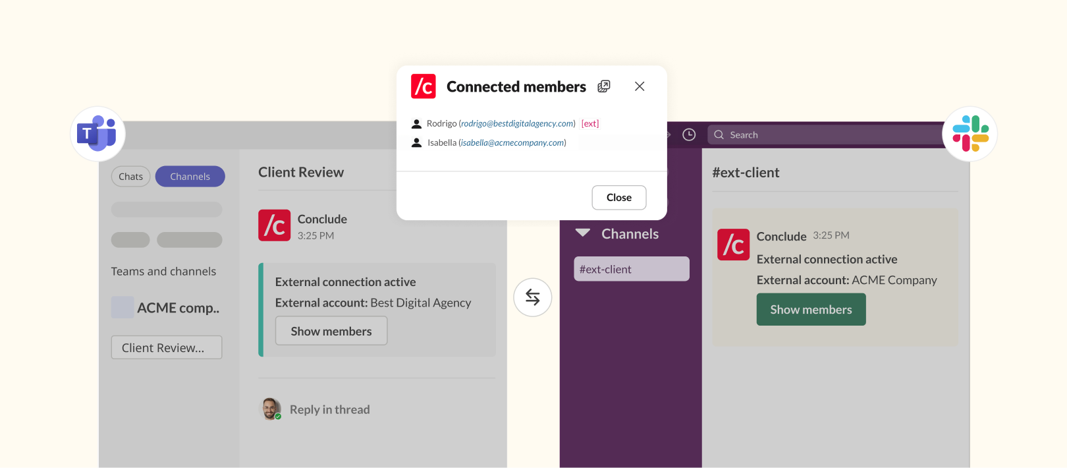Click the Slack logo icon

point(970,134)
